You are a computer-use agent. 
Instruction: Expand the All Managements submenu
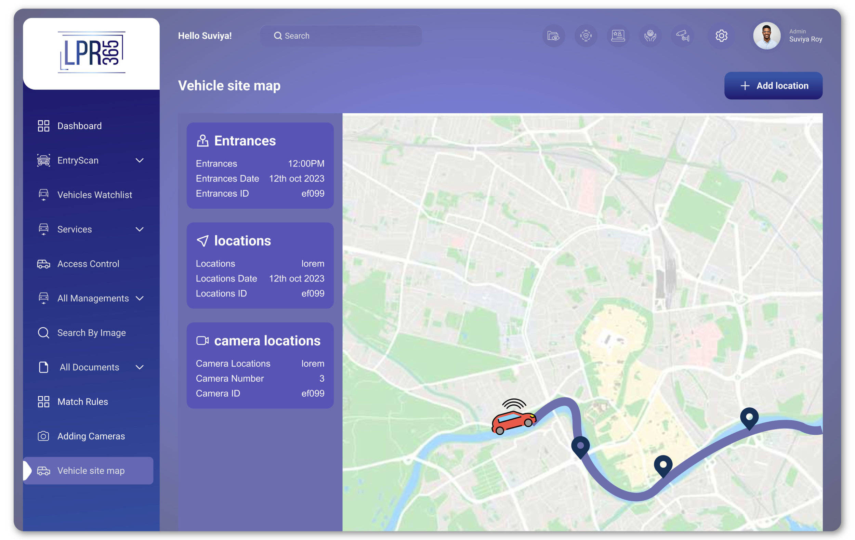[x=140, y=298]
